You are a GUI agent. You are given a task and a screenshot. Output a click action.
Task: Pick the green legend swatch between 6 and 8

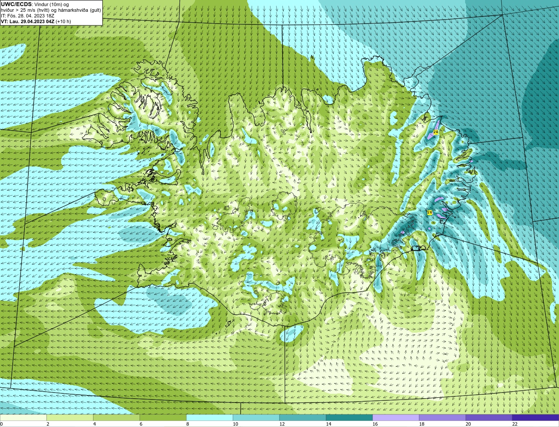coord(163,417)
